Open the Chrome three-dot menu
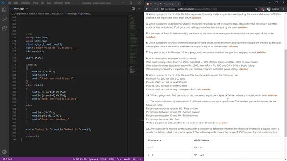The height and width of the screenshot is (161, 287). pyautogui.click(x=284, y=9)
